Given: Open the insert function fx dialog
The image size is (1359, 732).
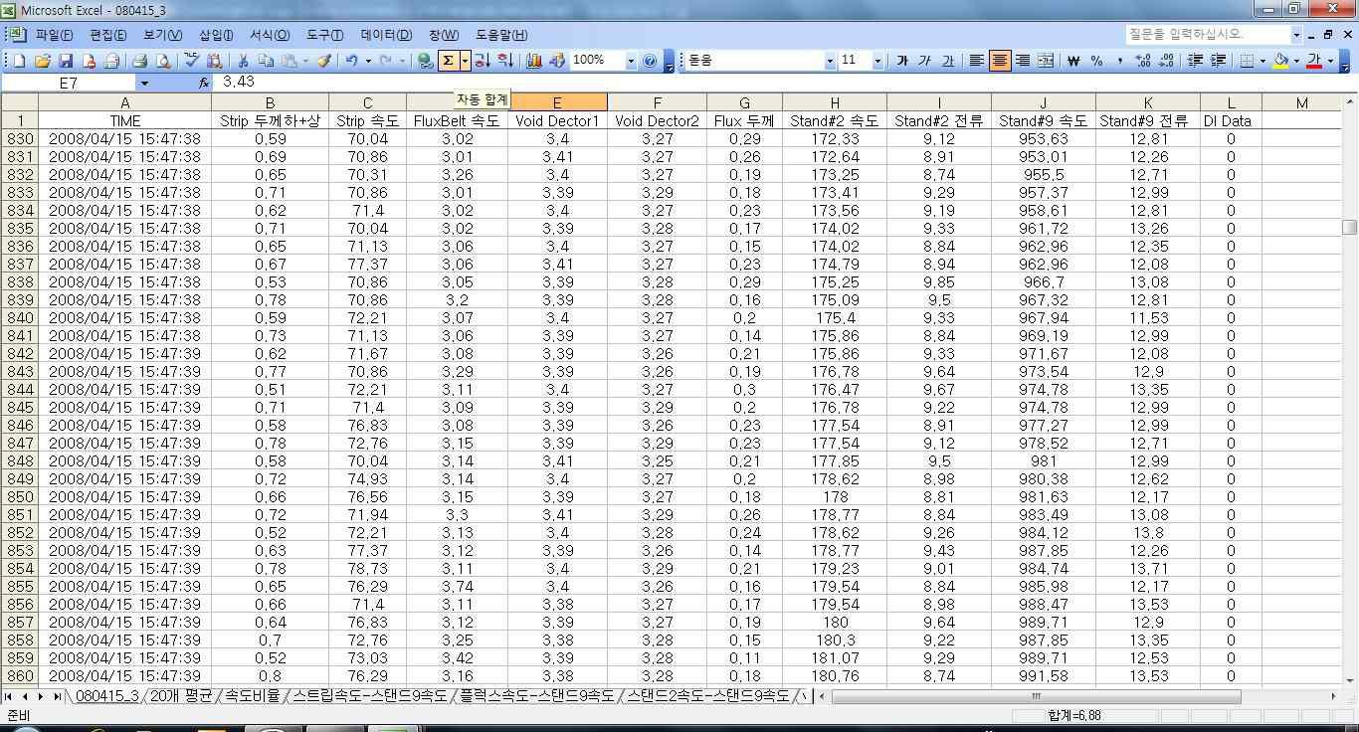Looking at the screenshot, I should tap(204, 83).
